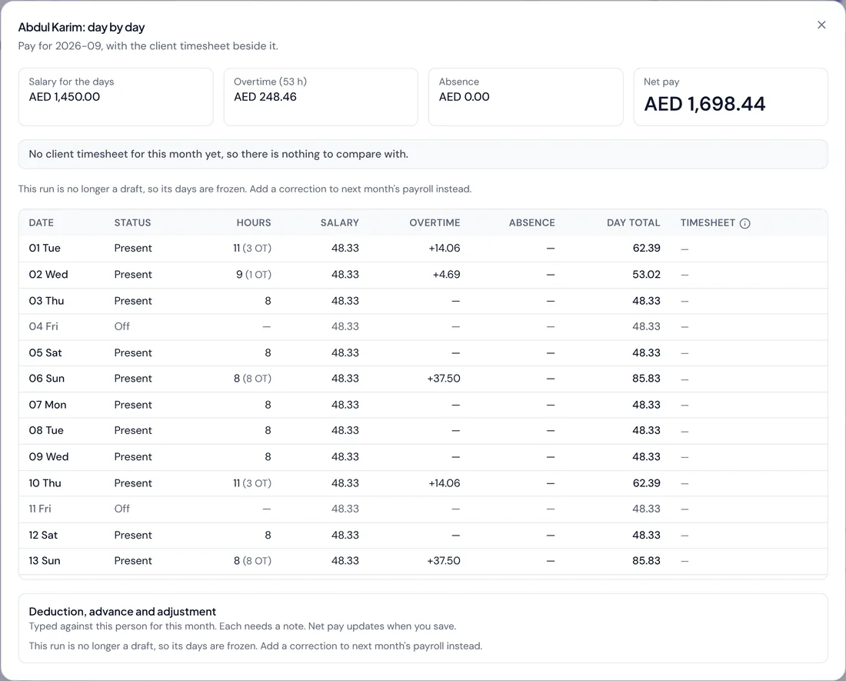Click the 11 (3 OT) hours for 01 Tue
The width and height of the screenshot is (846, 681).
(252, 249)
